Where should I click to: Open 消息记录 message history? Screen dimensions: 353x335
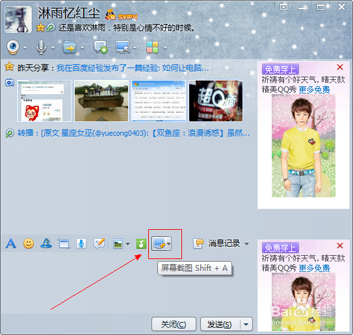216,243
